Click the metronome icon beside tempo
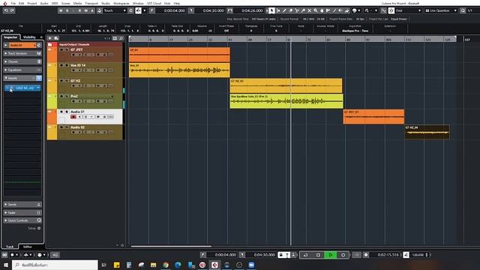Screen dimensions: 480x270 pos(406,255)
